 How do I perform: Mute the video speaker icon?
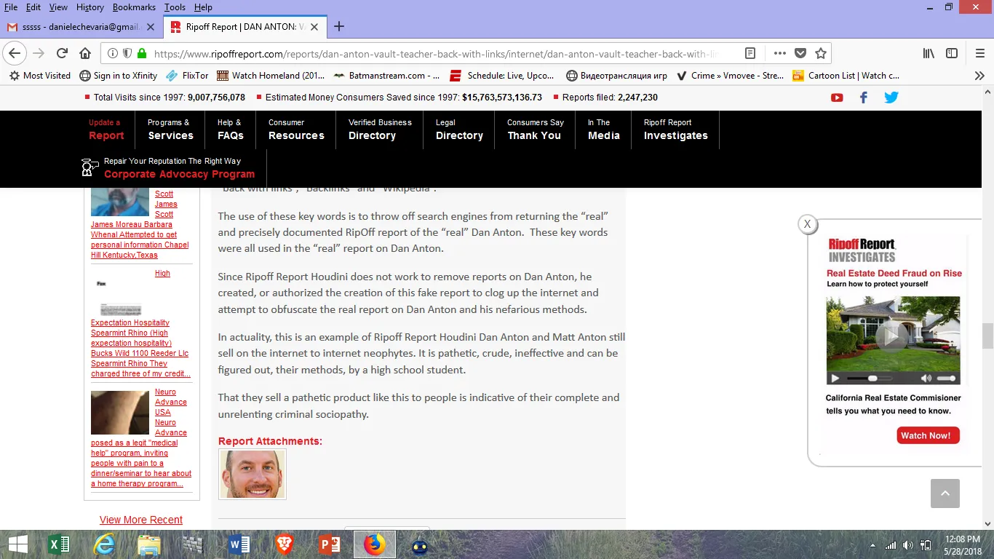(926, 378)
